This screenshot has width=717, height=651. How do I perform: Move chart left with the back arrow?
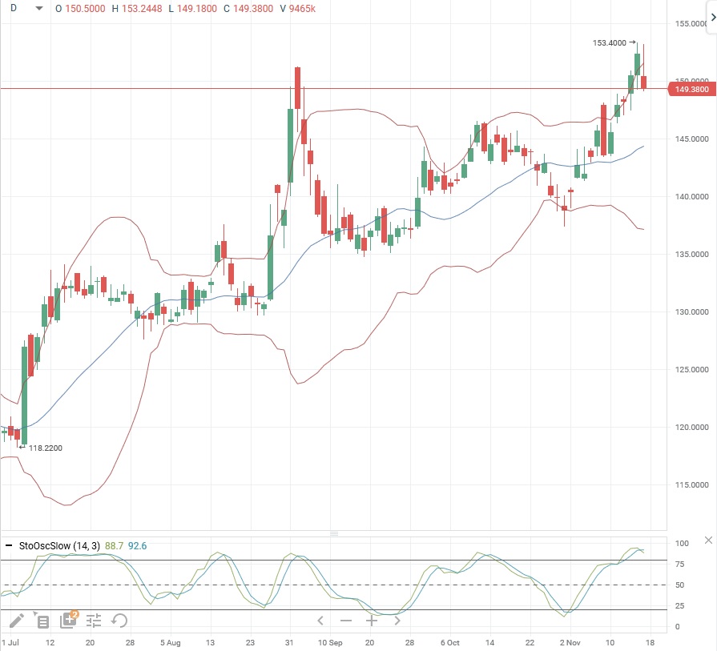coord(320,621)
